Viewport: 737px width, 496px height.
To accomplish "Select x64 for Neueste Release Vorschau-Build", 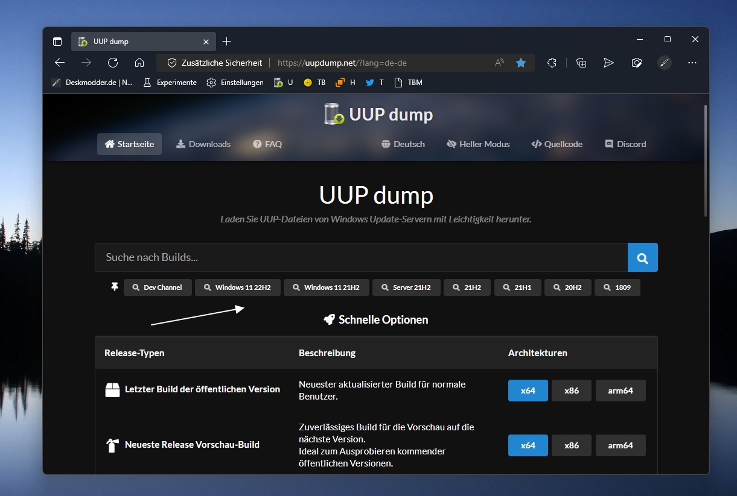I will point(528,445).
